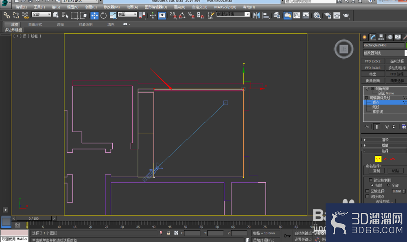Click the '多边形选择' button
Screen dimensions: 407x242
coord(396,68)
